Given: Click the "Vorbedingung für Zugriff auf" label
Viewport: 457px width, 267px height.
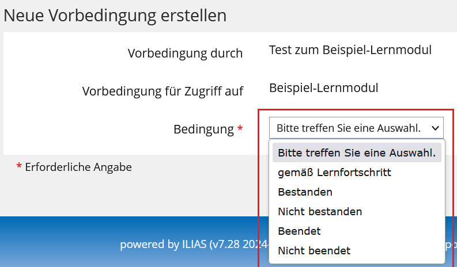Looking at the screenshot, I should (163, 91).
